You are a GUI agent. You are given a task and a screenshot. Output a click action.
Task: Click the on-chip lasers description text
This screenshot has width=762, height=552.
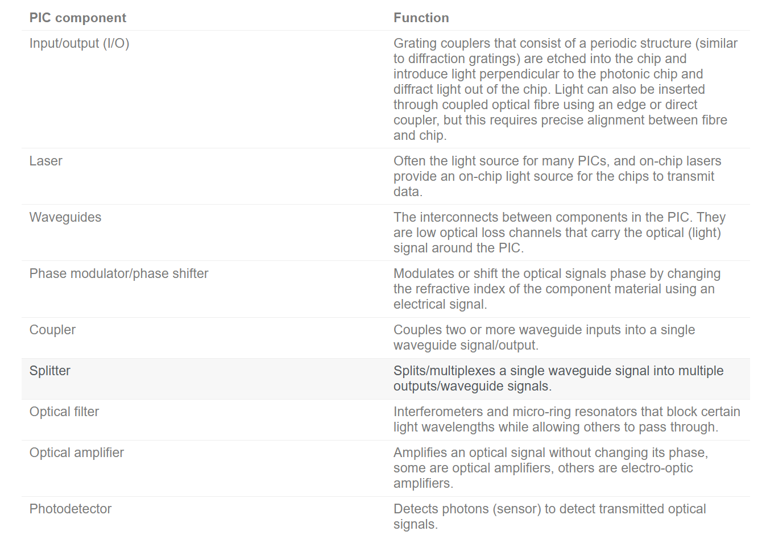click(557, 176)
